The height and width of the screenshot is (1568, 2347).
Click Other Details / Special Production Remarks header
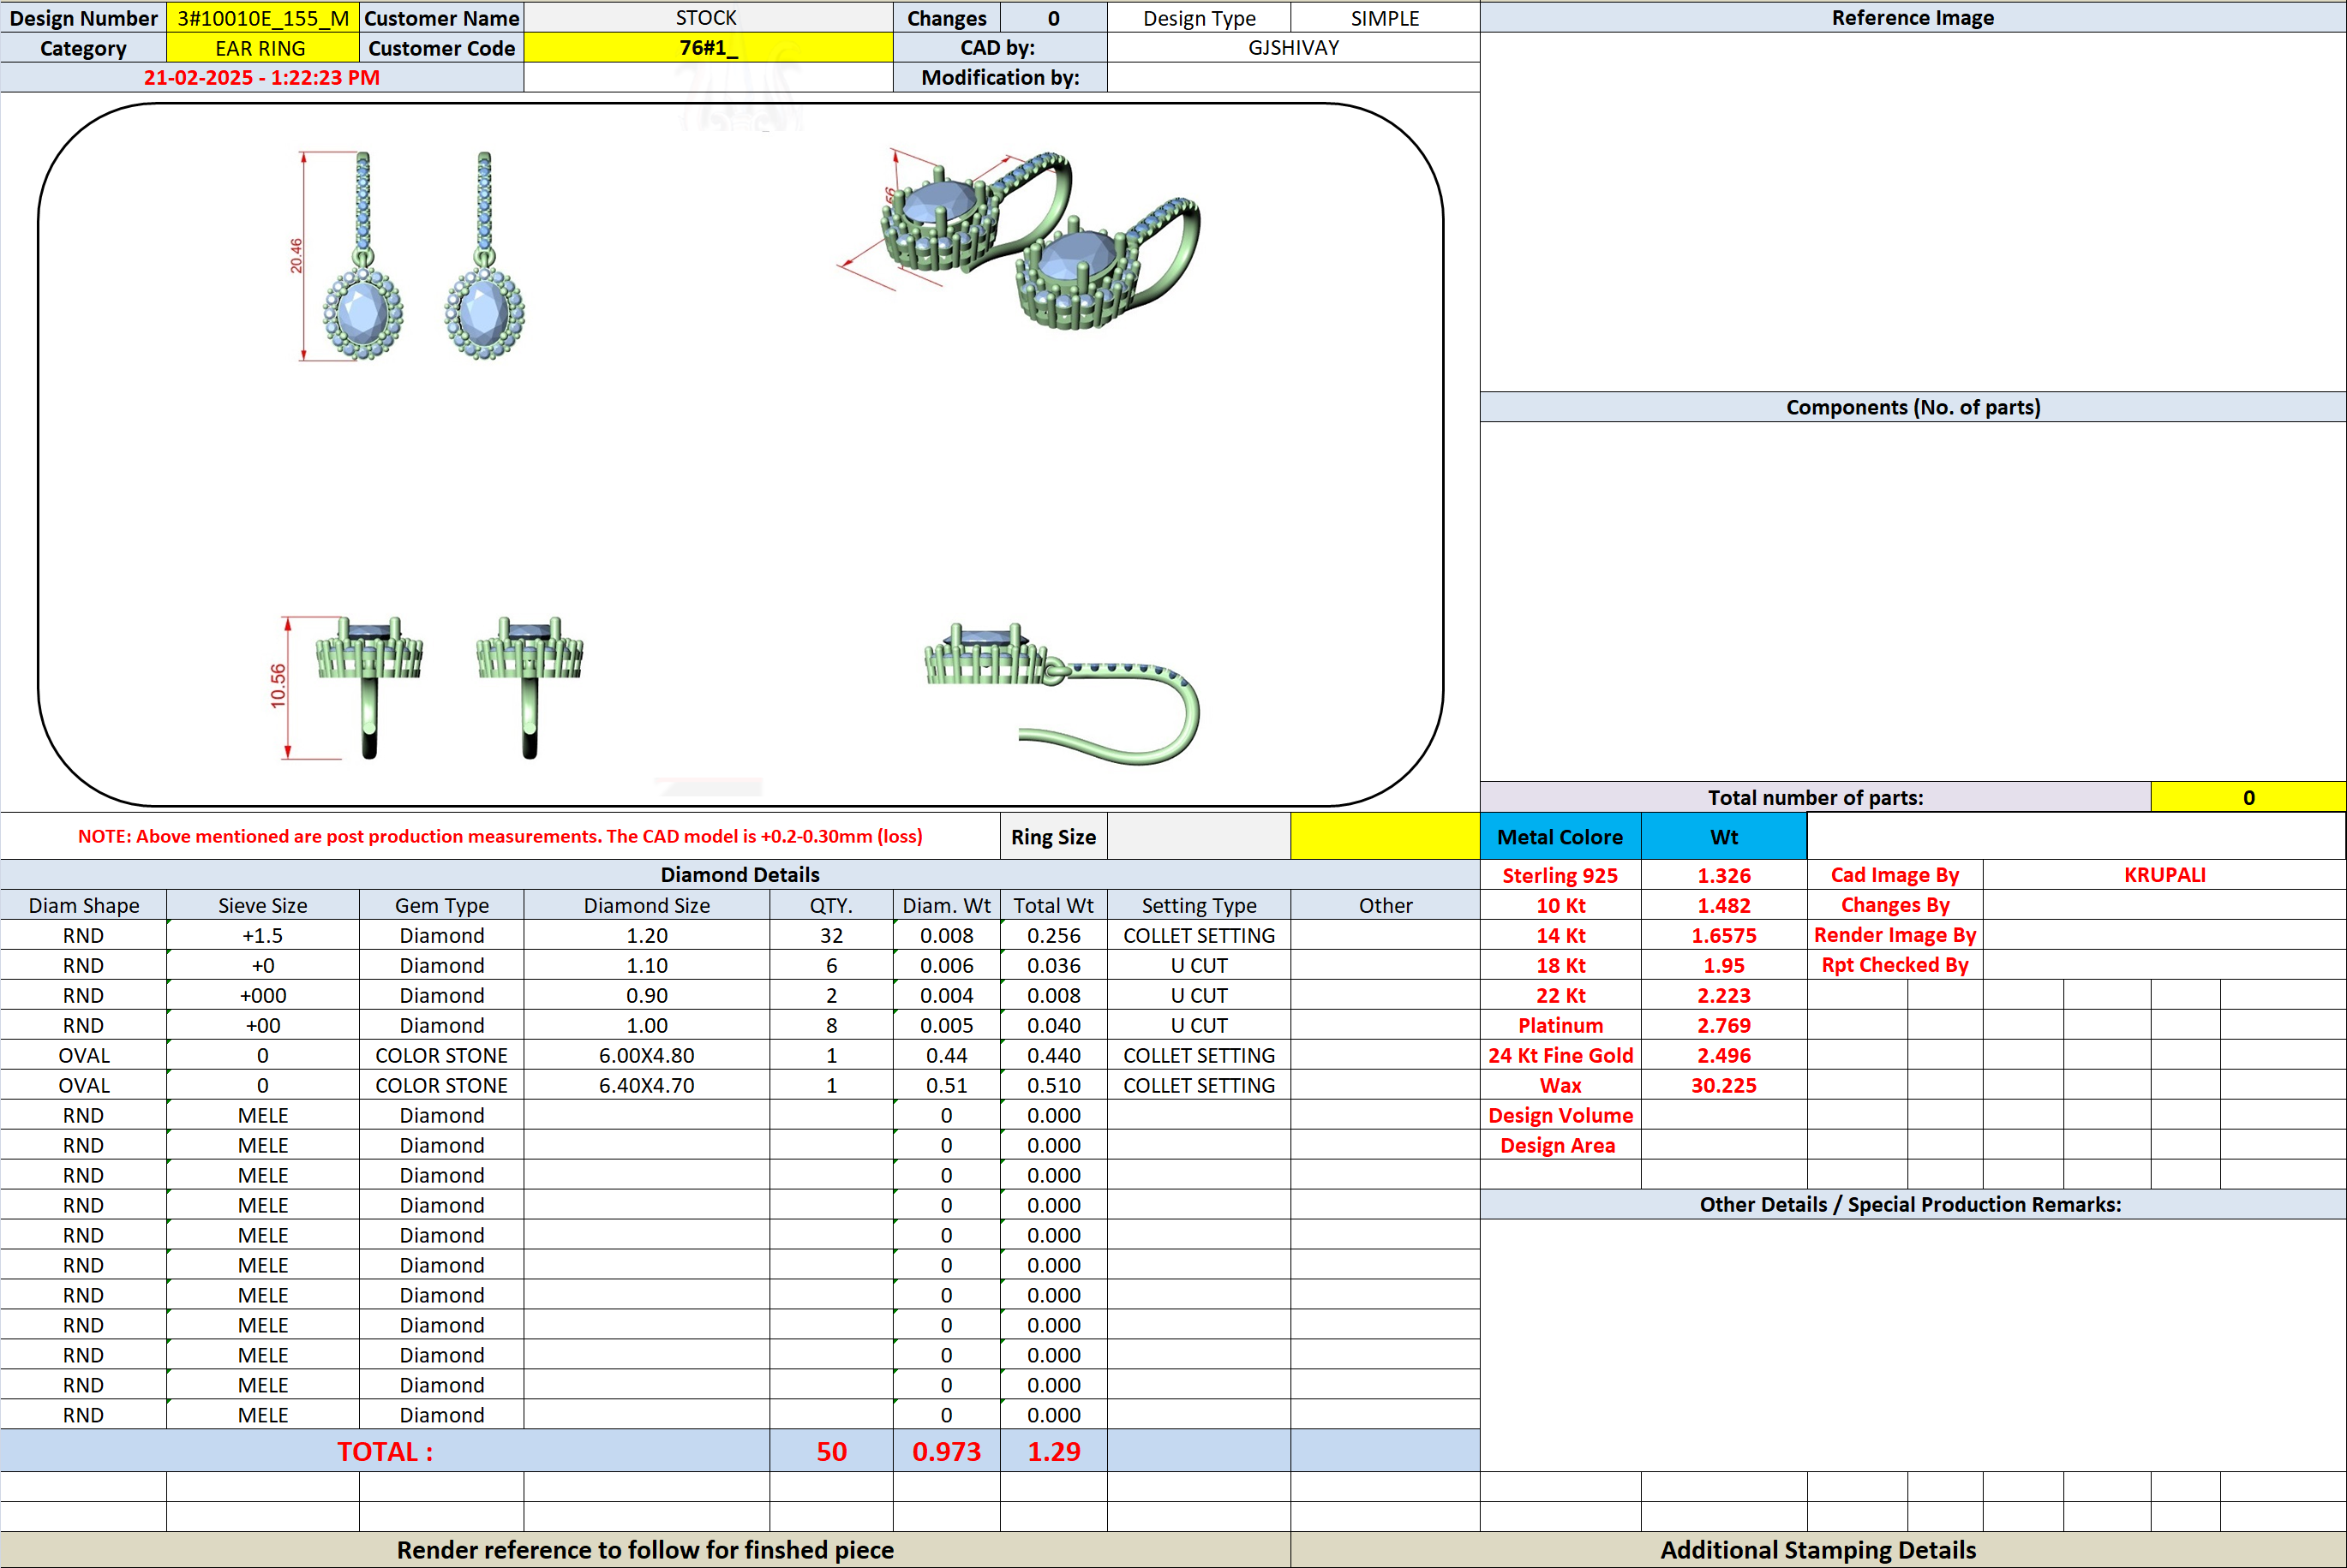tap(1913, 1204)
